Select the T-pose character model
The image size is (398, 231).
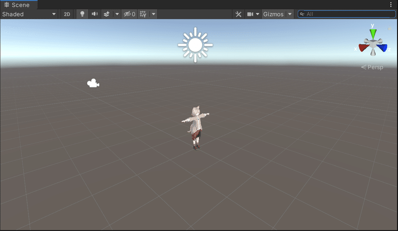(196, 128)
